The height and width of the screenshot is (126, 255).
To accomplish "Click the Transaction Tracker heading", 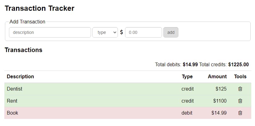I will 40,8.
